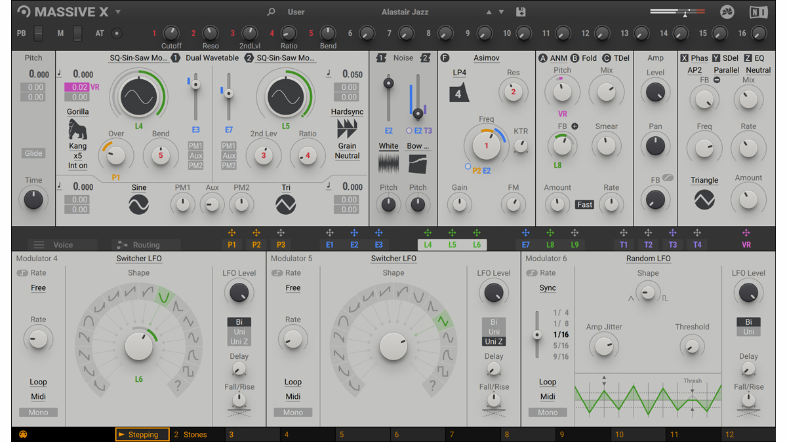Screen dimensions: 787x442
Task: Open the Random LFO type menu
Action: coord(648,259)
